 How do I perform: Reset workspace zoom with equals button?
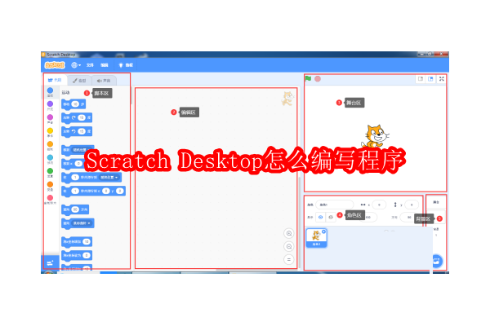(289, 259)
